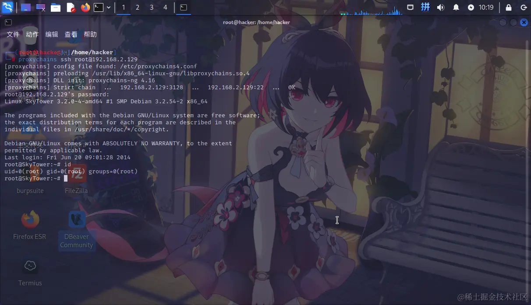The width and height of the screenshot is (531, 305).
Task: Click the 'root@192.168.2.129's password:' line
Action: click(x=57, y=95)
